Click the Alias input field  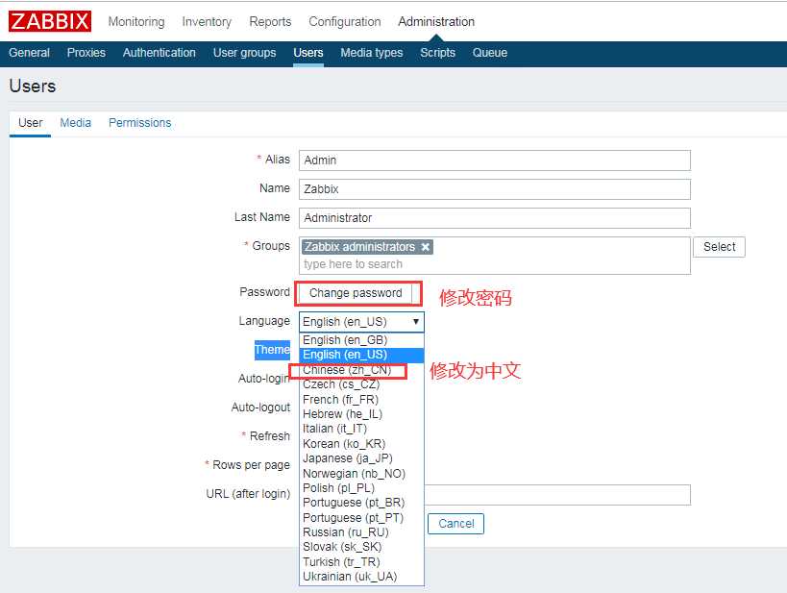pyautogui.click(x=494, y=161)
